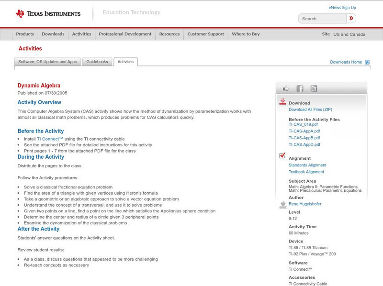Open TI-CAS-AppD.pdf file
This screenshot has width=383, height=286.
pyautogui.click(x=304, y=145)
